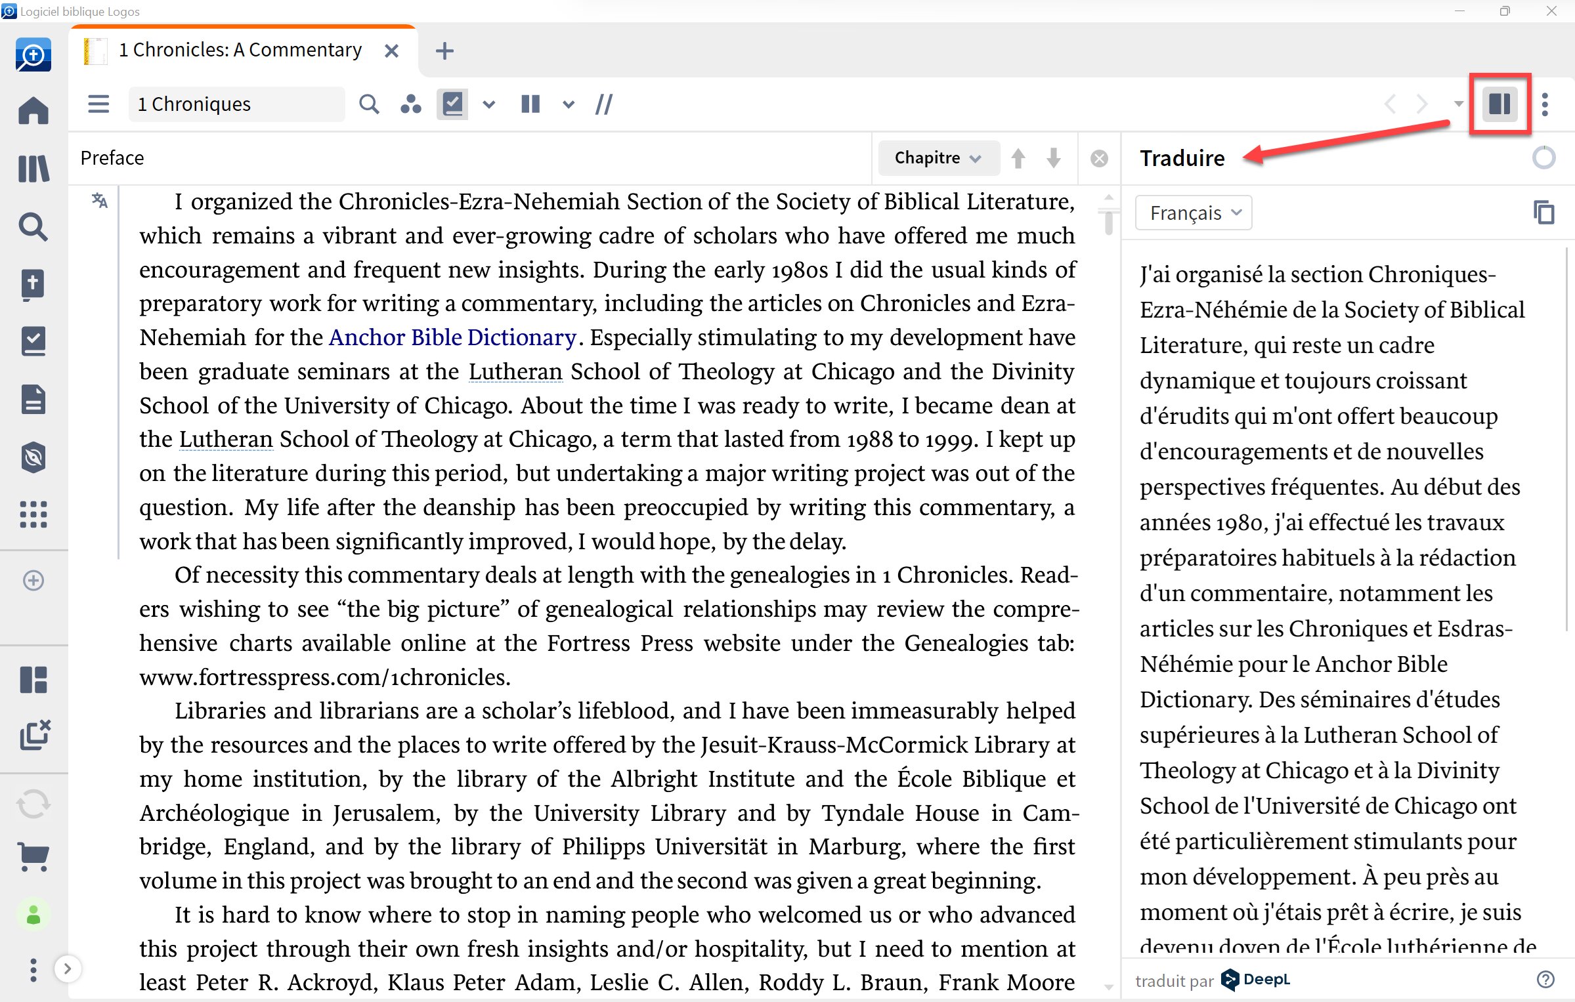Open the resource contents hamburger menu
1575x1002 pixels.
(98, 104)
